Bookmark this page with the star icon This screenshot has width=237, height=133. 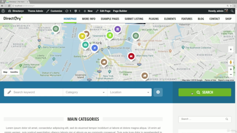point(231,6)
